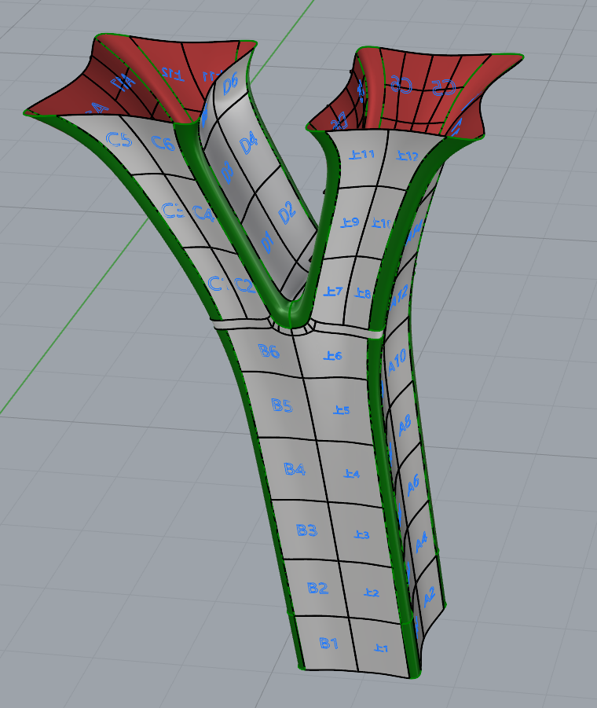Pick the panel labeled 上5
597x708 pixels.
[x=342, y=410]
